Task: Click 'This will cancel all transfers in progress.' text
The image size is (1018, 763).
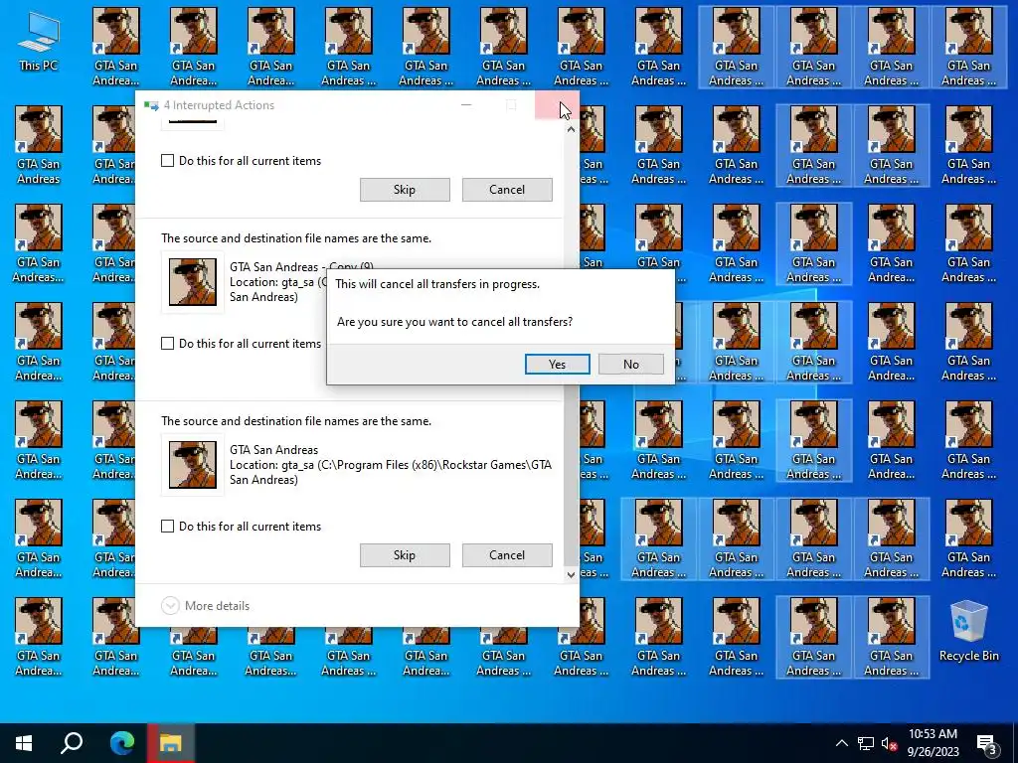Action: (x=437, y=284)
